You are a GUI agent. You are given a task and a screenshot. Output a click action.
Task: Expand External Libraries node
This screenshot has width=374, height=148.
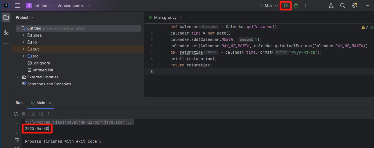pyautogui.click(x=18, y=77)
